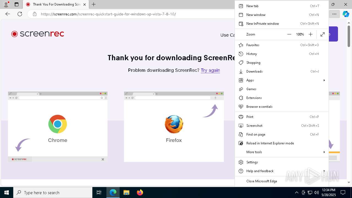Decrease zoom with the minus button
The height and width of the screenshot is (198, 352).
pyautogui.click(x=289, y=34)
